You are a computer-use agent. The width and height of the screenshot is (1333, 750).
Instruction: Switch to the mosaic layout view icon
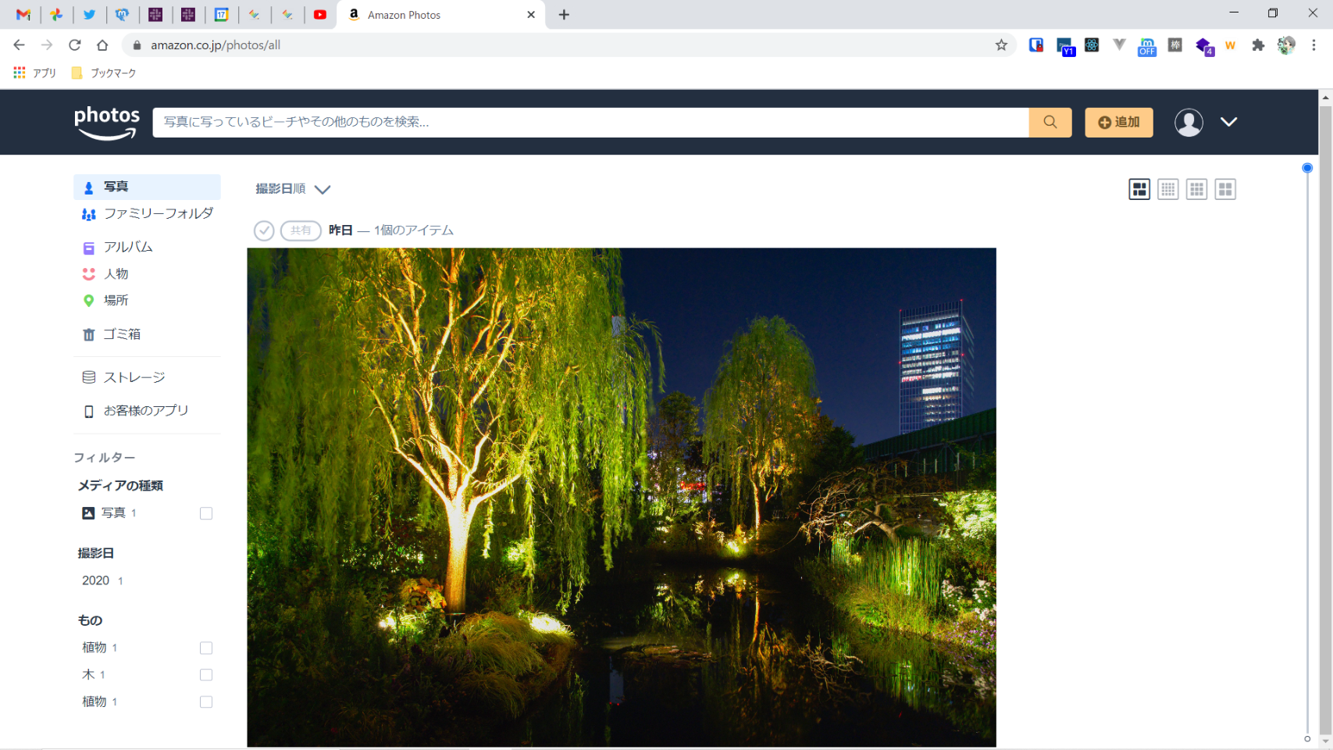point(1139,189)
